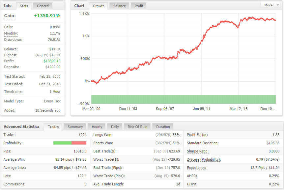
Task: Switch to the General tab
Action: coord(43,6)
